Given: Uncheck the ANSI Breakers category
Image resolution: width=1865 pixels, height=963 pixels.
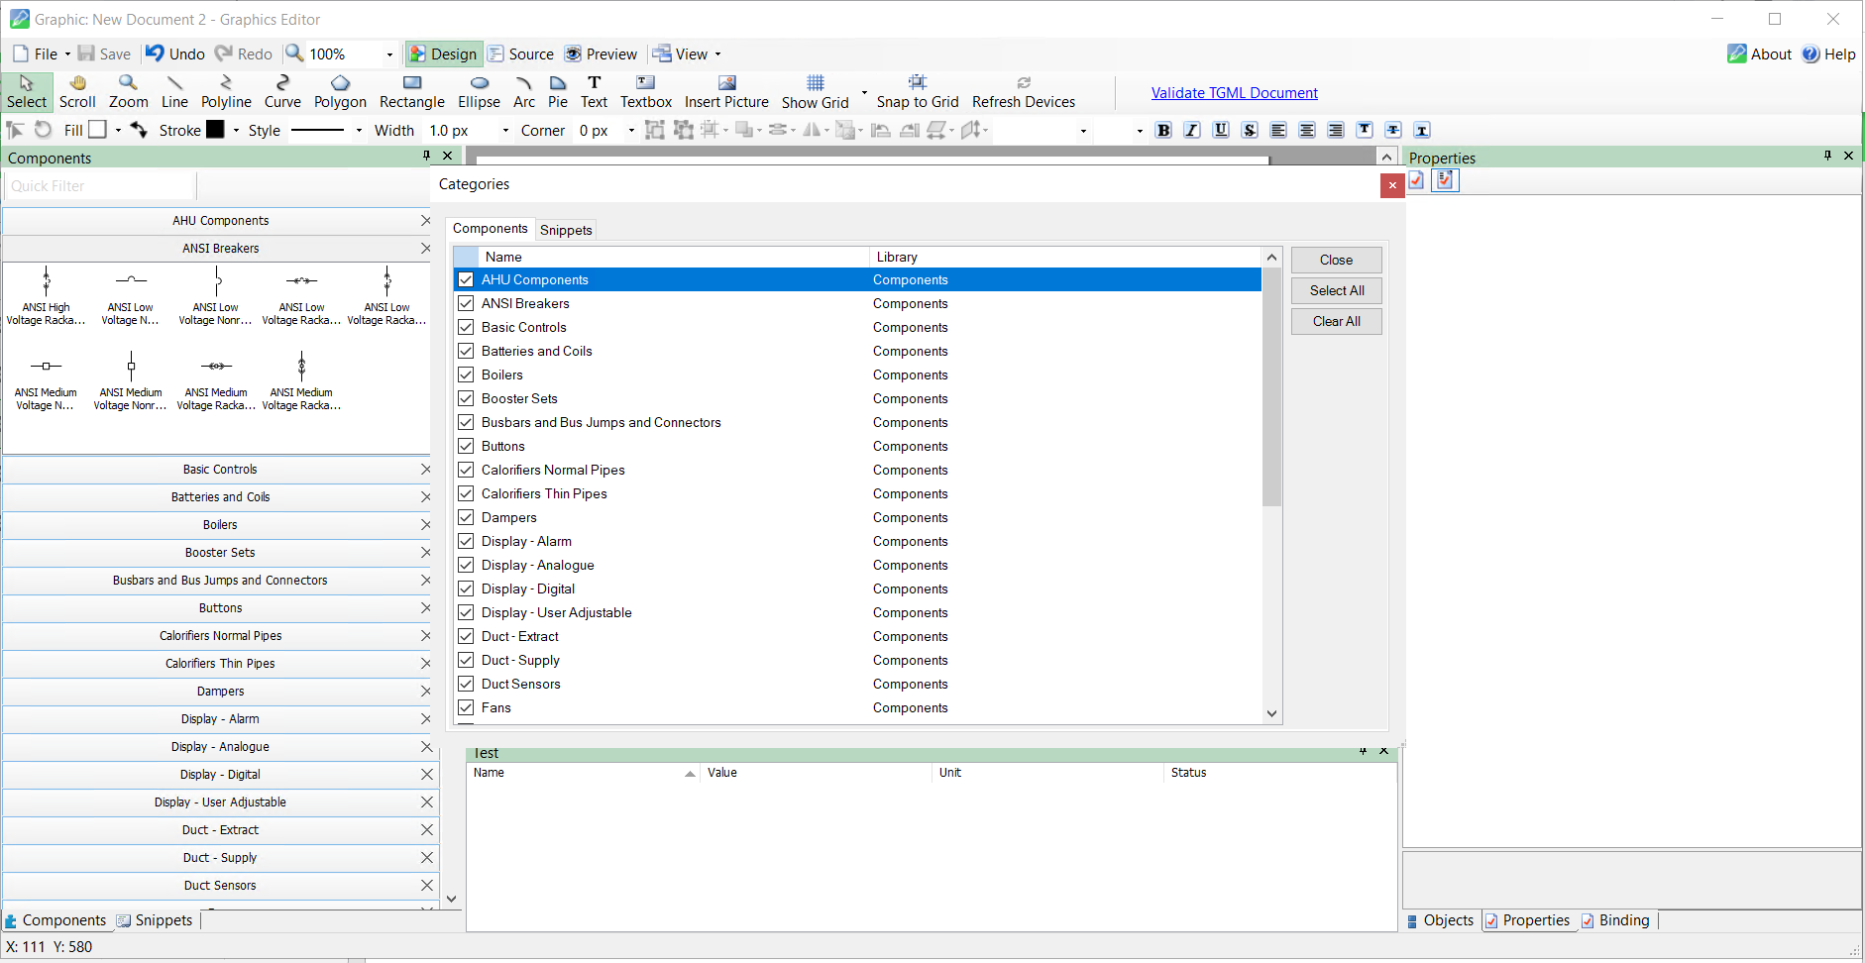Looking at the screenshot, I should [x=466, y=303].
